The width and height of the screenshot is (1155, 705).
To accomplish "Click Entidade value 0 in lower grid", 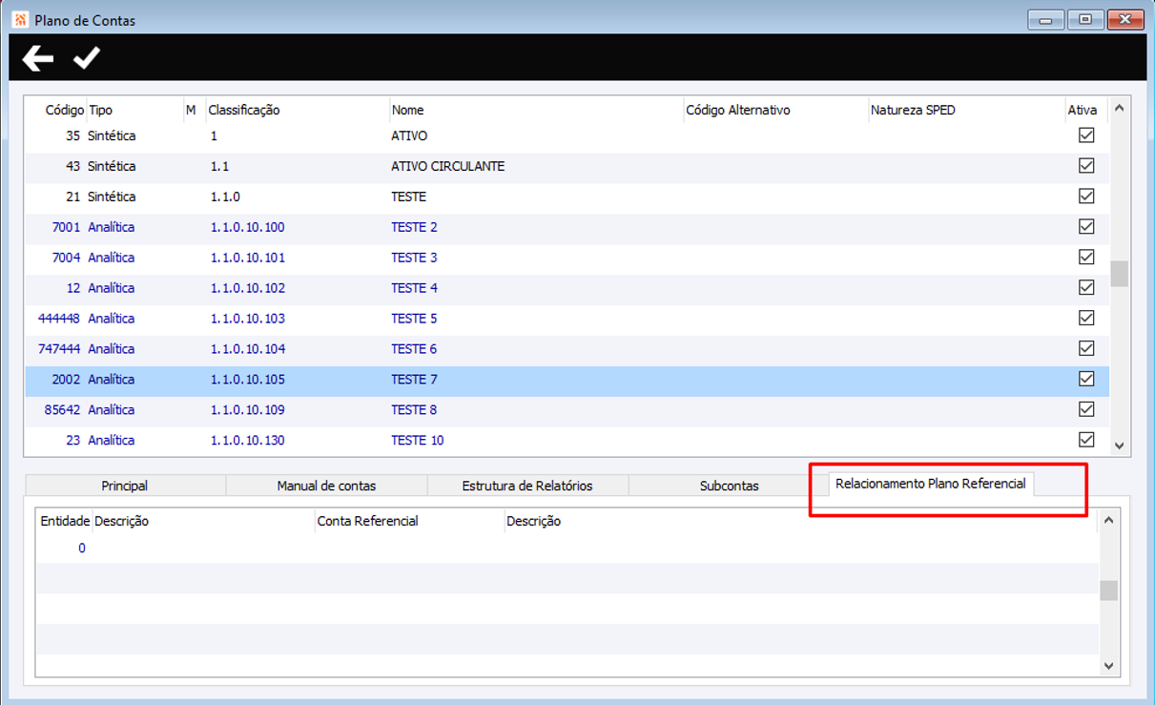I will [82, 549].
